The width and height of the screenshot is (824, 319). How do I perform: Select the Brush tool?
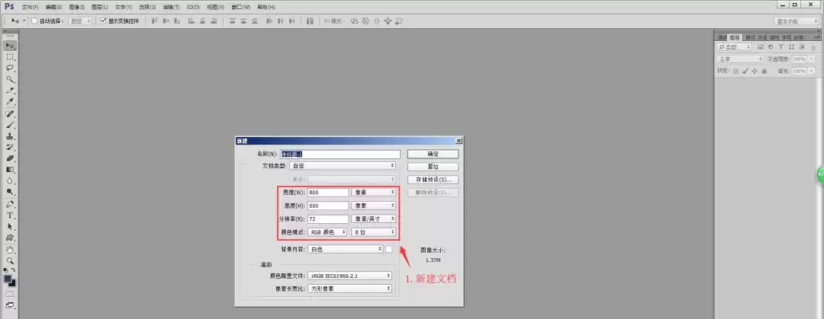[10, 125]
